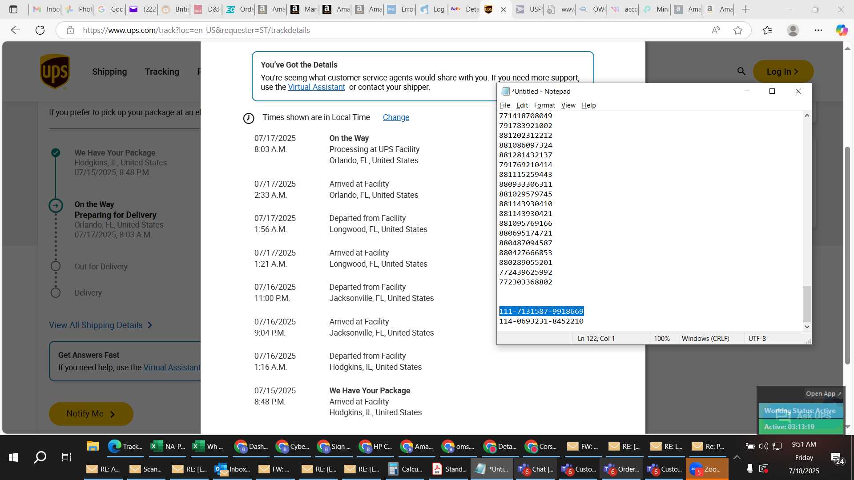The width and height of the screenshot is (854, 480).
Task: Click the browser page scrollbar thumb
Action: pyautogui.click(x=848, y=256)
